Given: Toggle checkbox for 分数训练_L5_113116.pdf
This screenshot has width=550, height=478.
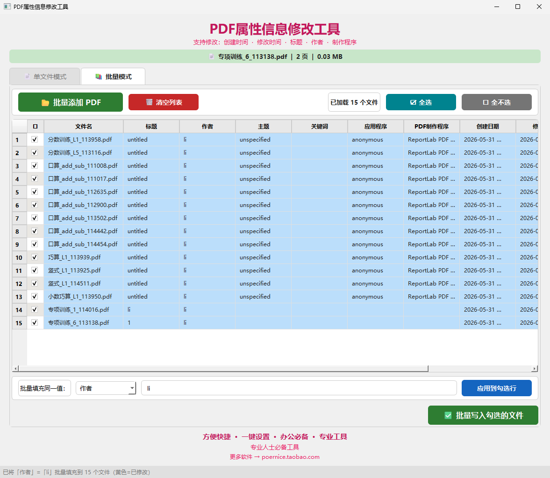Looking at the screenshot, I should point(35,152).
